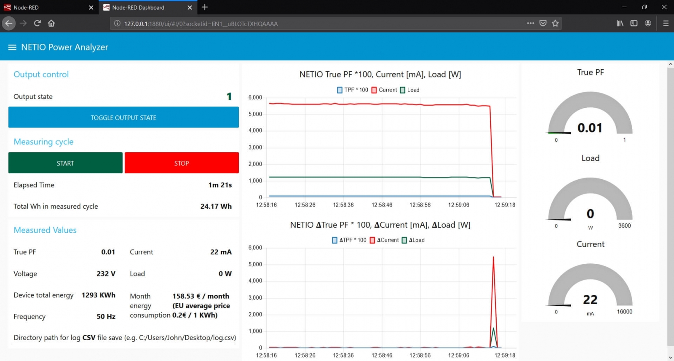Image resolution: width=674 pixels, height=361 pixels.
Task: Click the elapsed time 1m 21s
Action: (x=220, y=185)
